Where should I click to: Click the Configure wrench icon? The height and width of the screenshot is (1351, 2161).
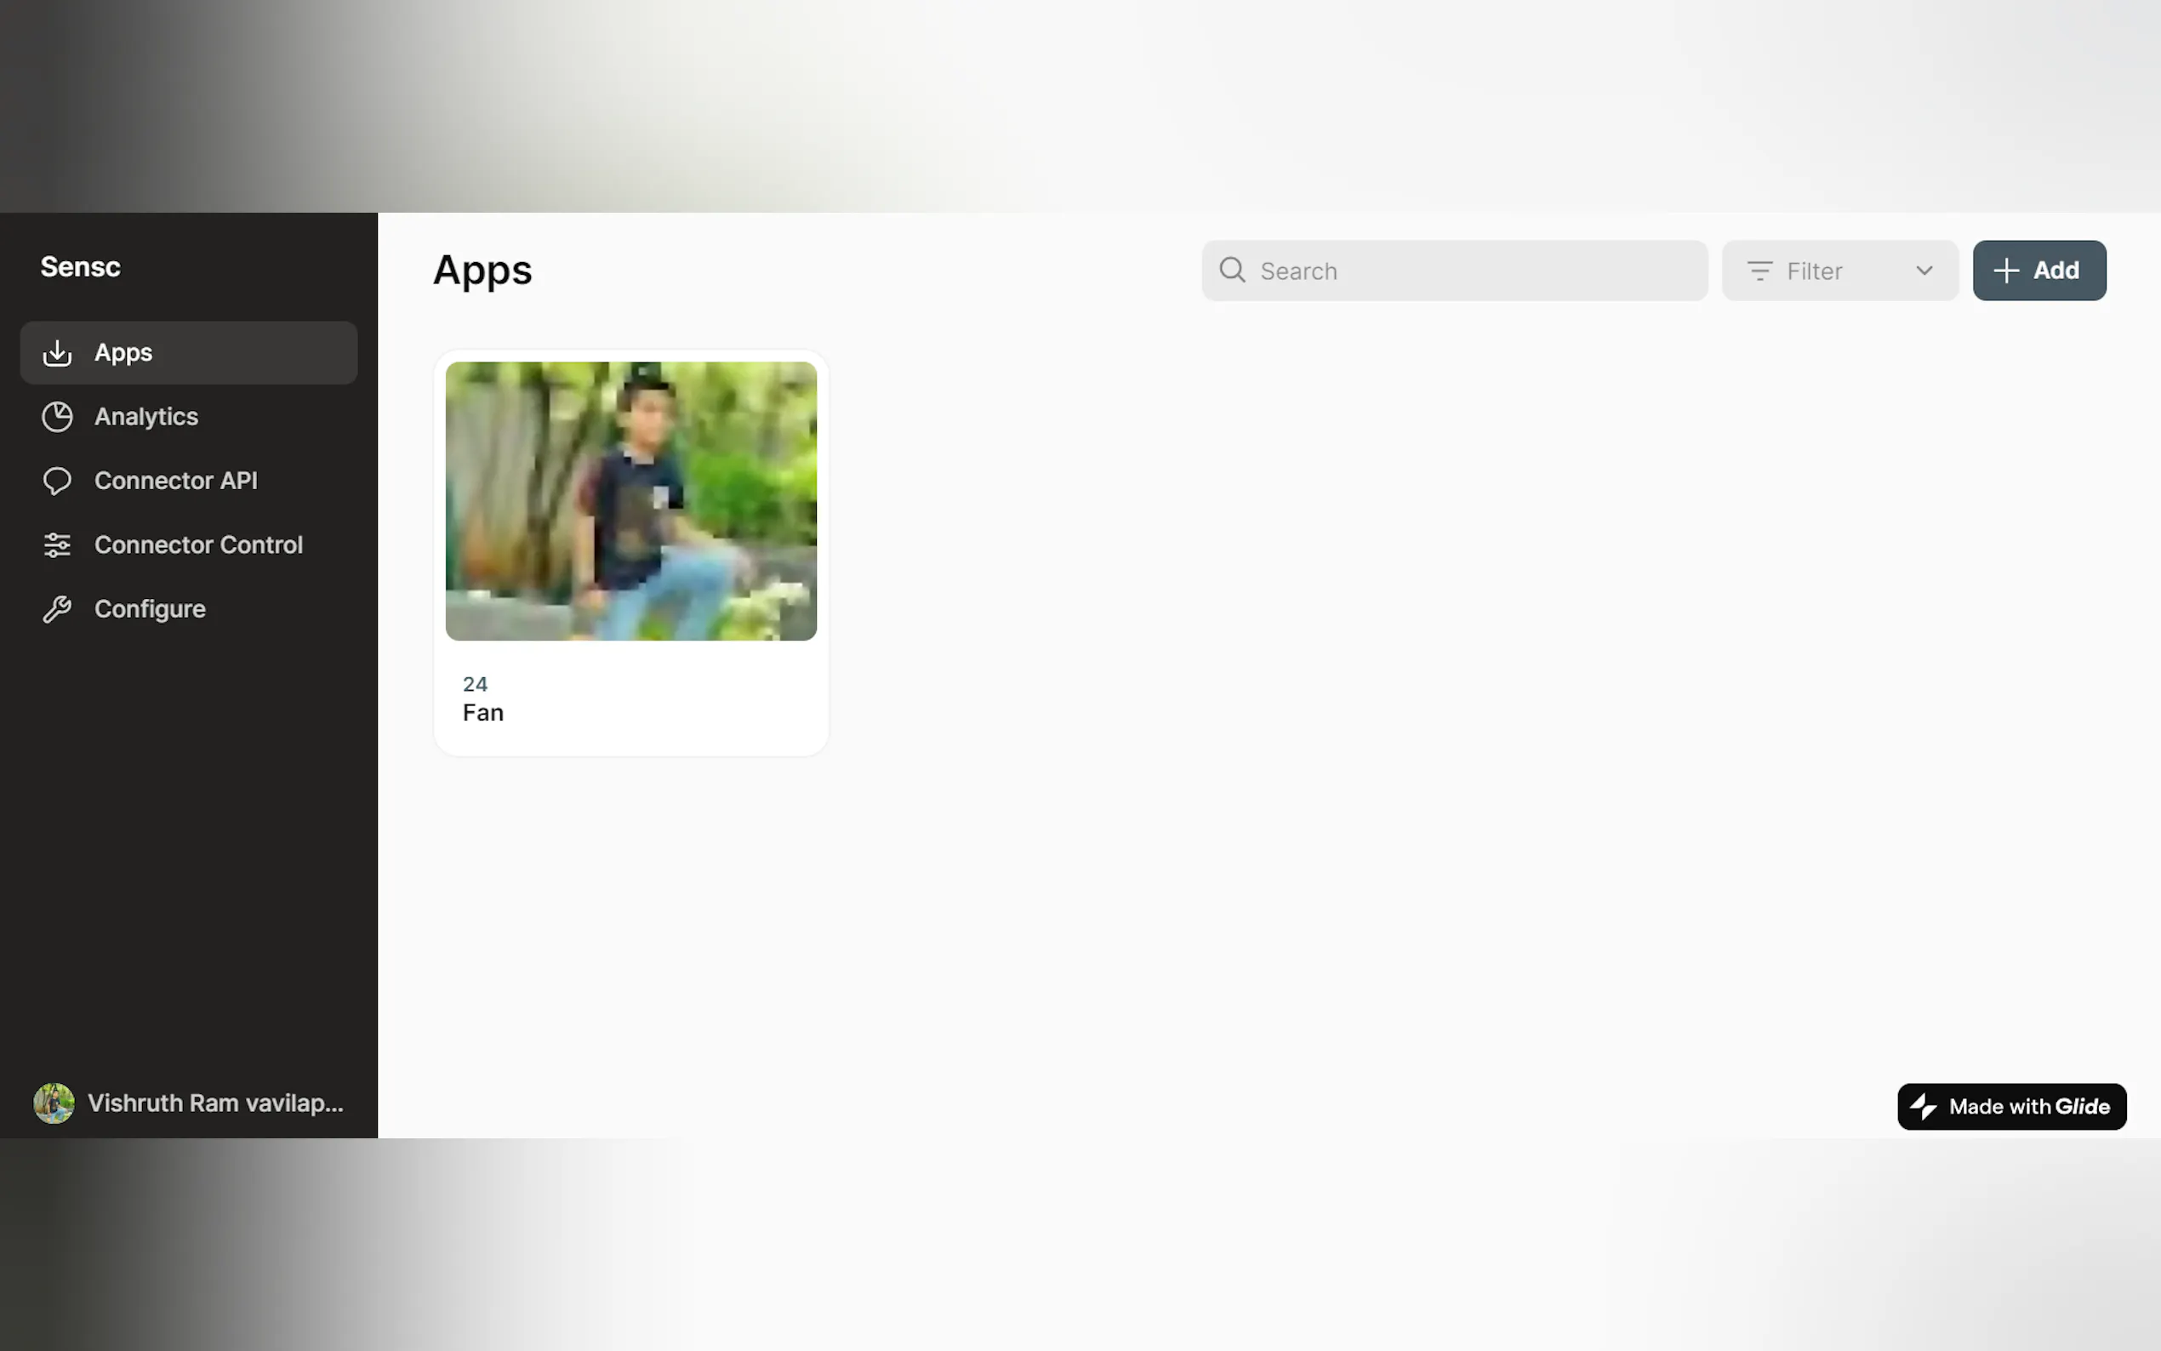click(57, 609)
